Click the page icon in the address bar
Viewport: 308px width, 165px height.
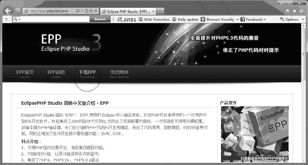coord(26,11)
